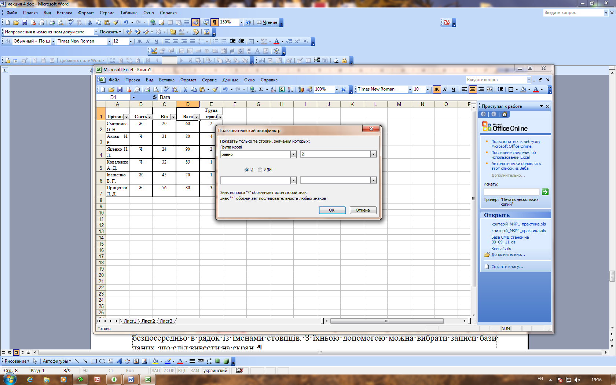This screenshot has width=616, height=385.
Task: Open Word's 150% zoom dropdown
Action: point(241,22)
